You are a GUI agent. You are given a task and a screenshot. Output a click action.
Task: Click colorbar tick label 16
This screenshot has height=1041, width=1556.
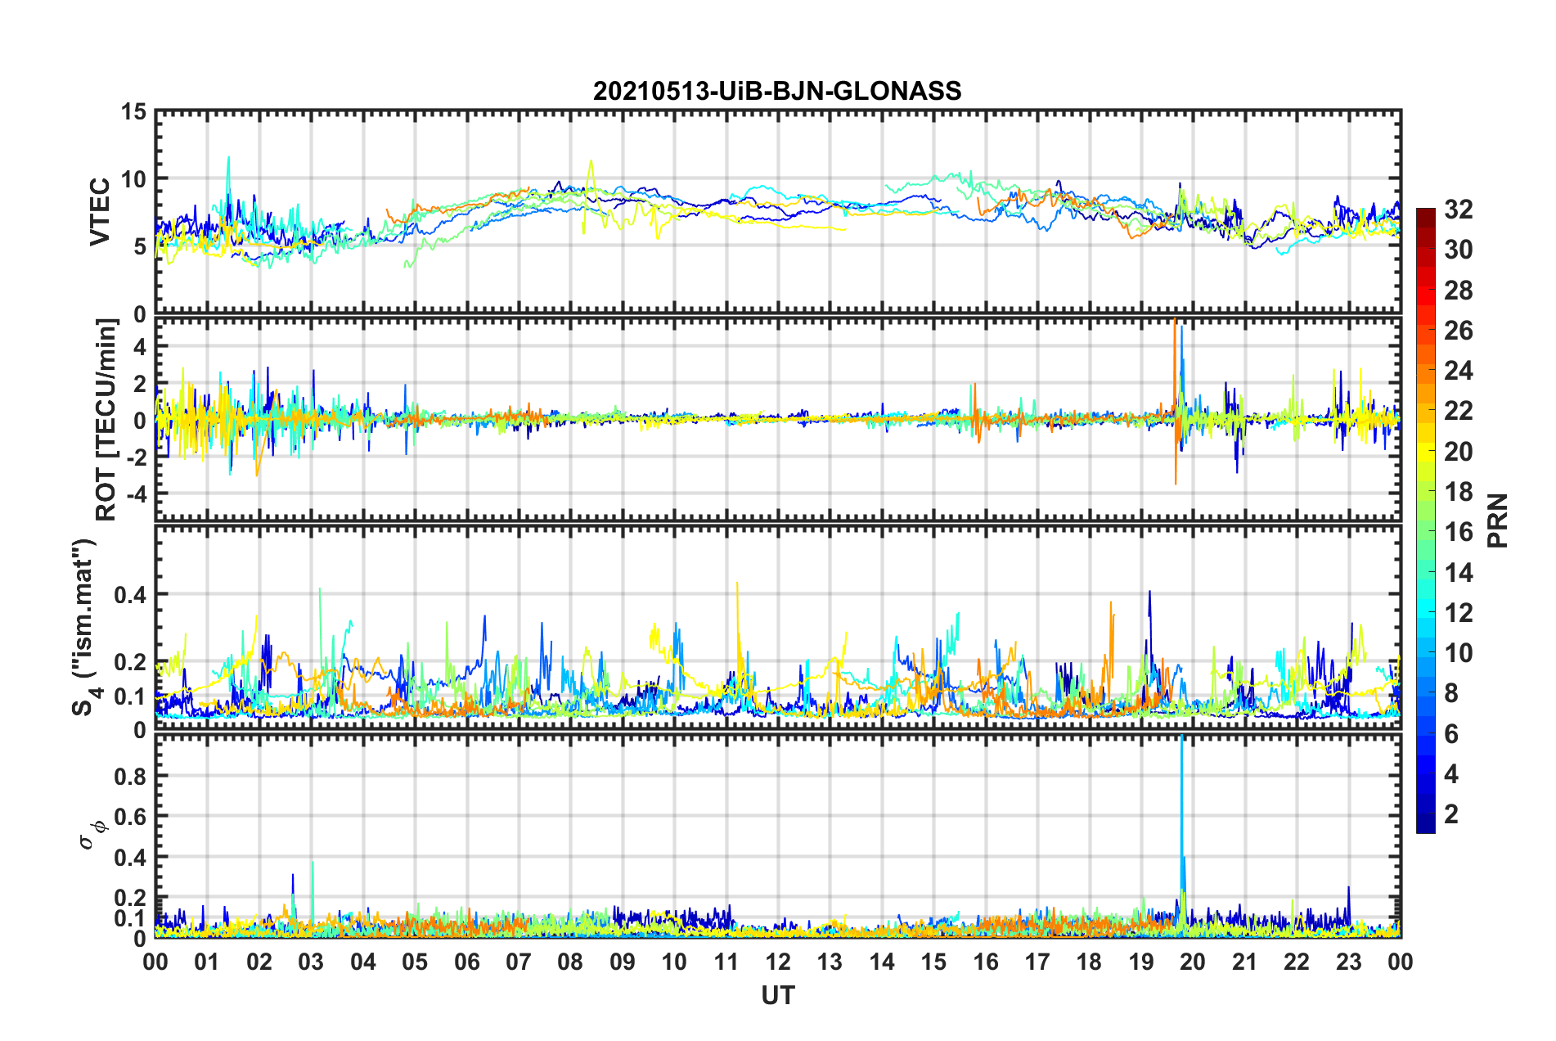pos(1458,532)
